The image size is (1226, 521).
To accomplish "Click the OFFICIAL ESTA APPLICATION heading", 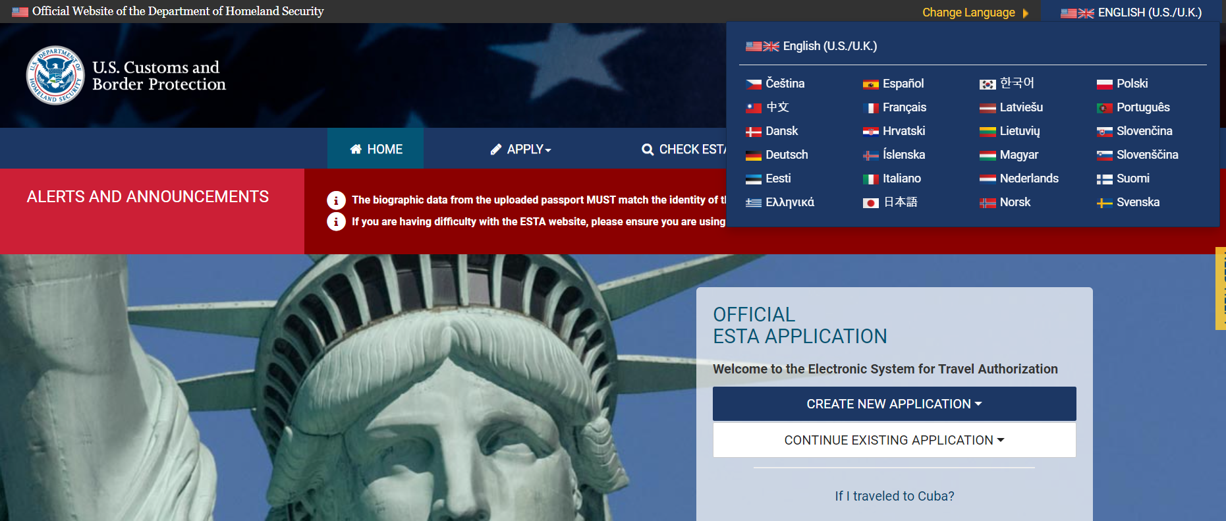I will click(x=800, y=325).
